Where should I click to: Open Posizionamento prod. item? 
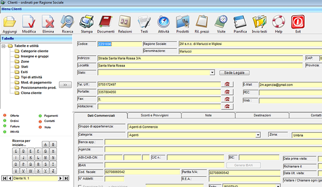(38, 88)
